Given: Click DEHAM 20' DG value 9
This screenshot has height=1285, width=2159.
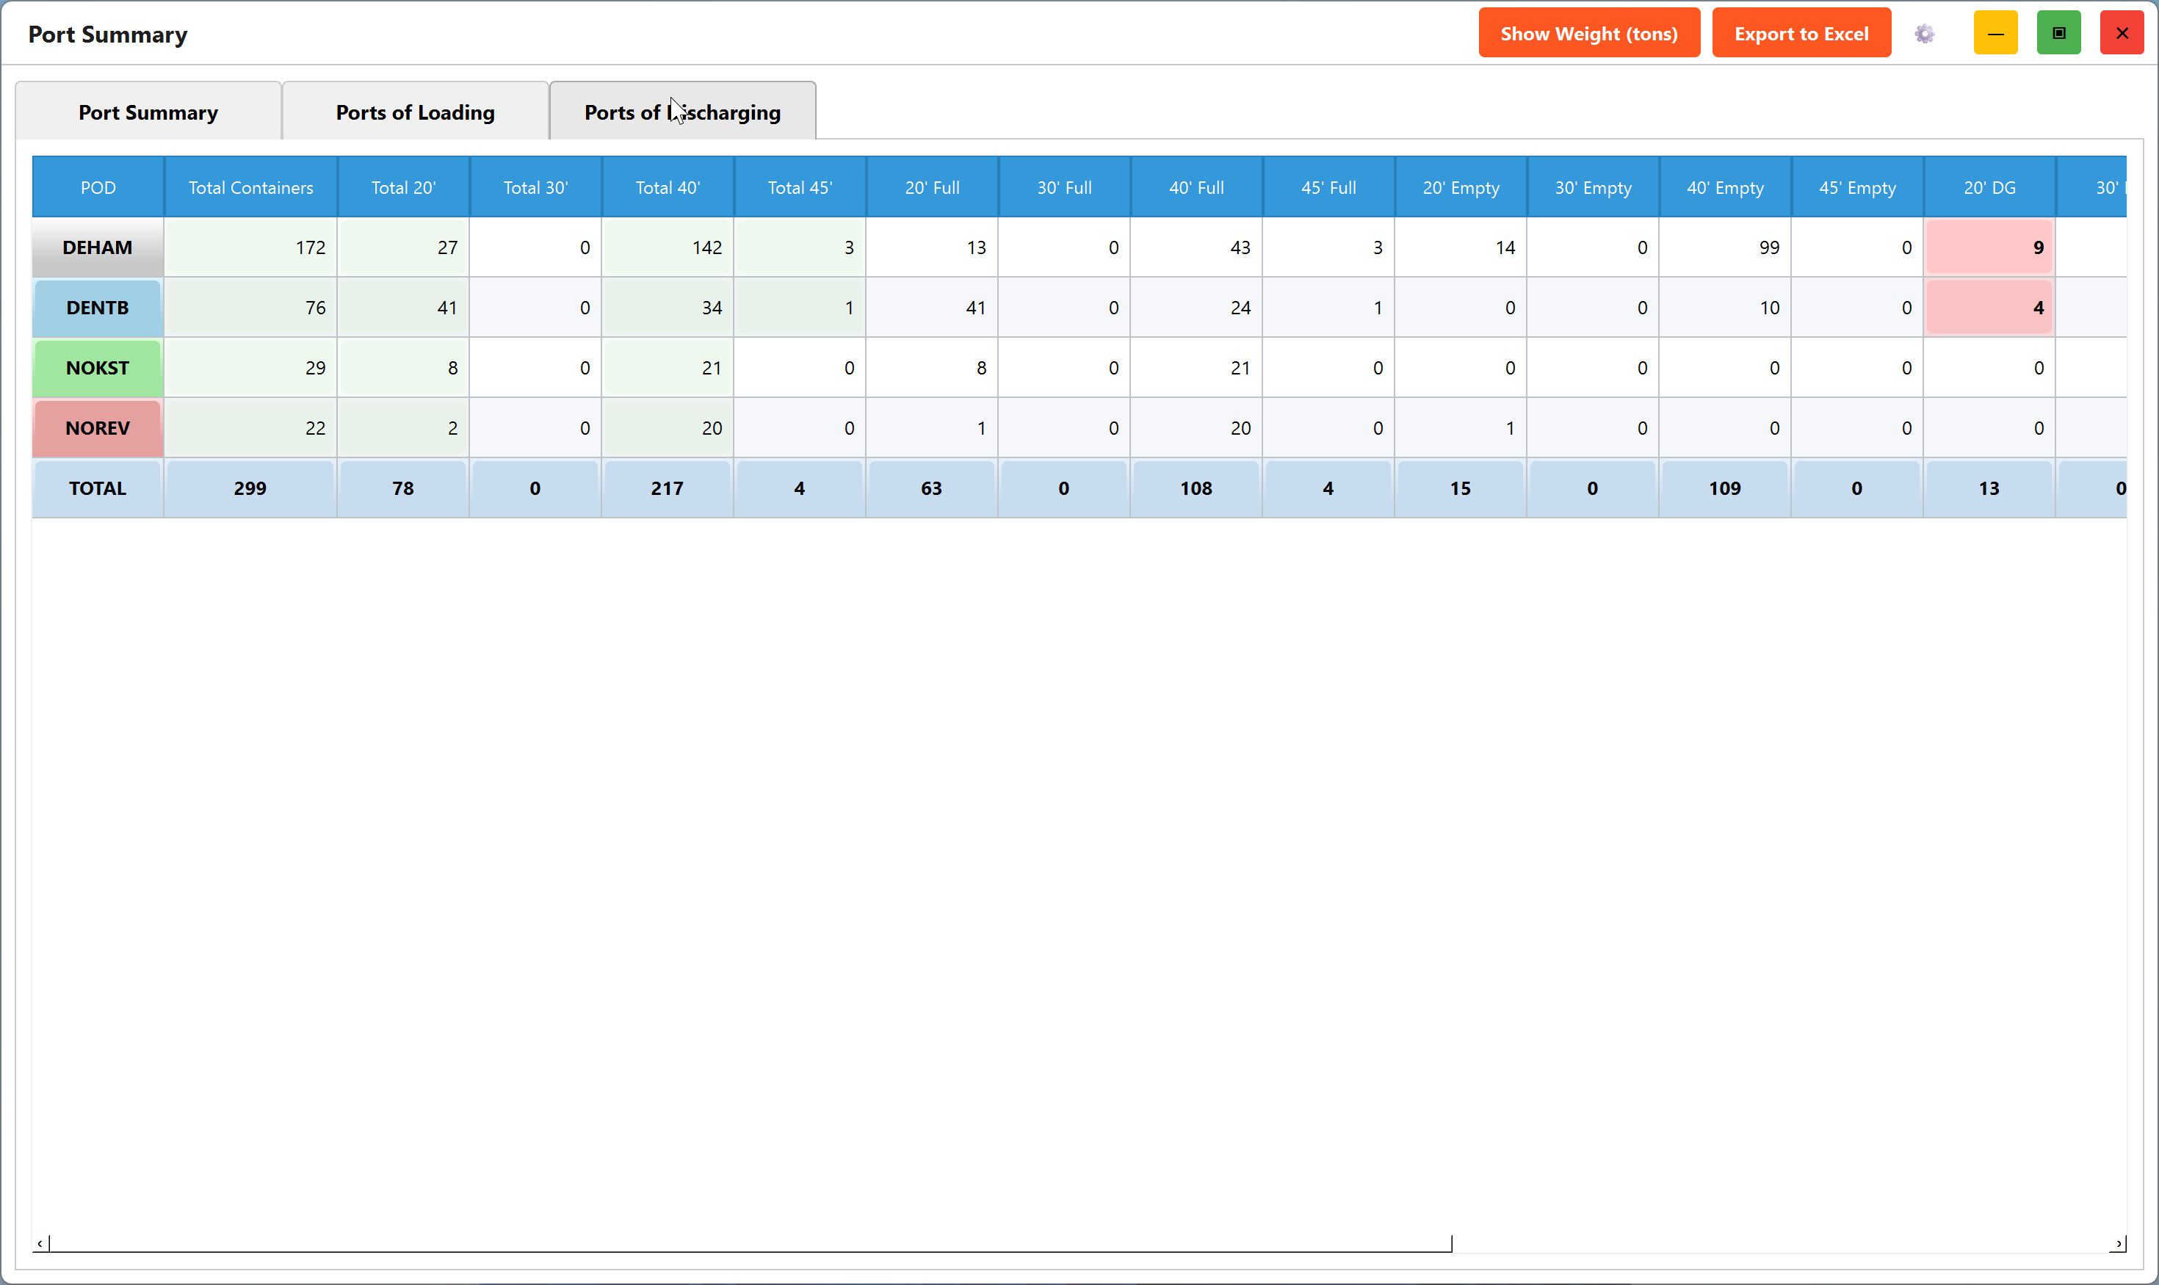Looking at the screenshot, I should 1989,247.
